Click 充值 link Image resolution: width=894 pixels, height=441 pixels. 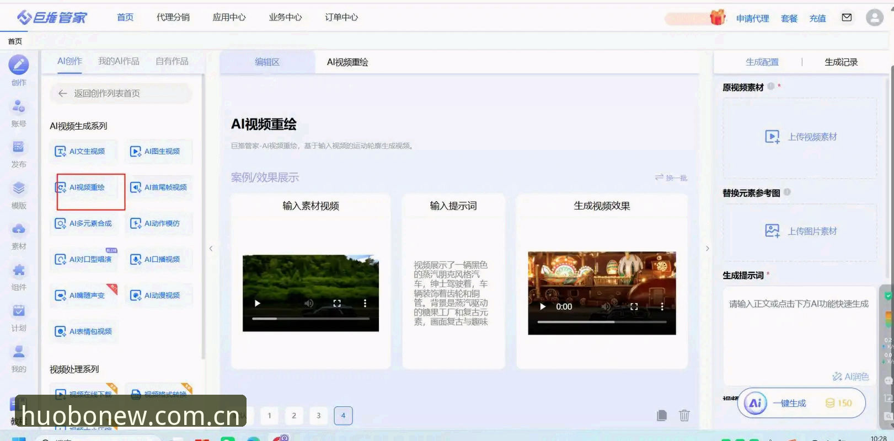[x=817, y=18]
